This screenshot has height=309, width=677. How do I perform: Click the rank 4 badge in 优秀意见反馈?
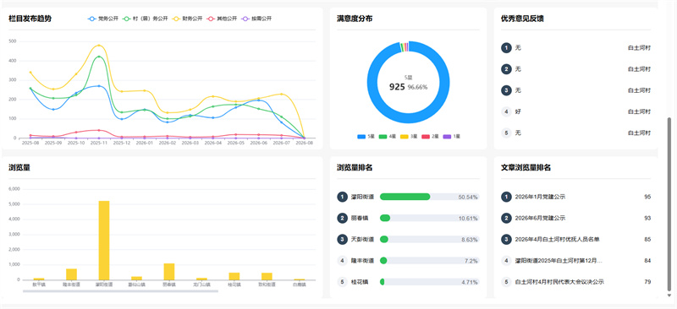[x=506, y=111]
